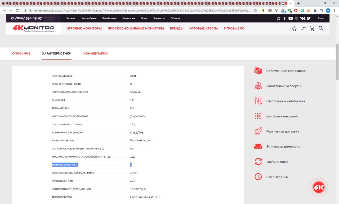Screen dimensions: 339x204
Task: Click the red stop-hand adblock extension
Action: [x=296, y=11]
